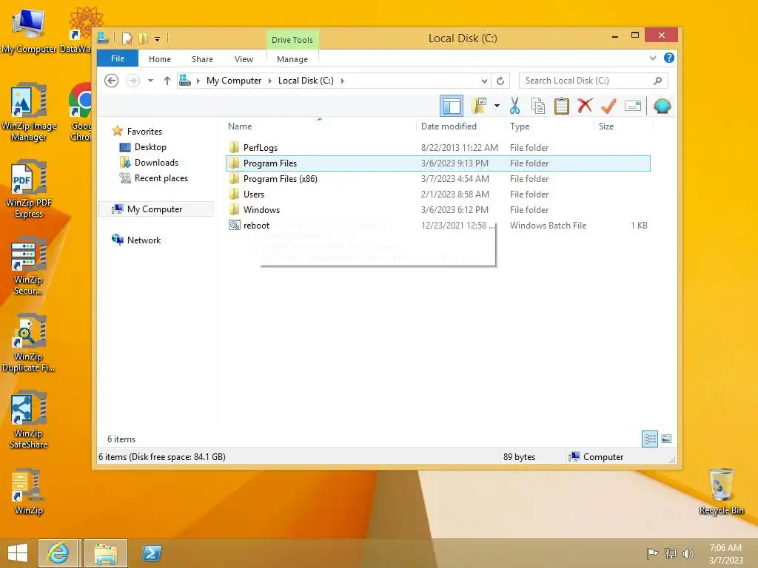758x568 pixels.
Task: Expand the arrow after Local Disk (C:) breadcrumb
Action: pos(342,81)
